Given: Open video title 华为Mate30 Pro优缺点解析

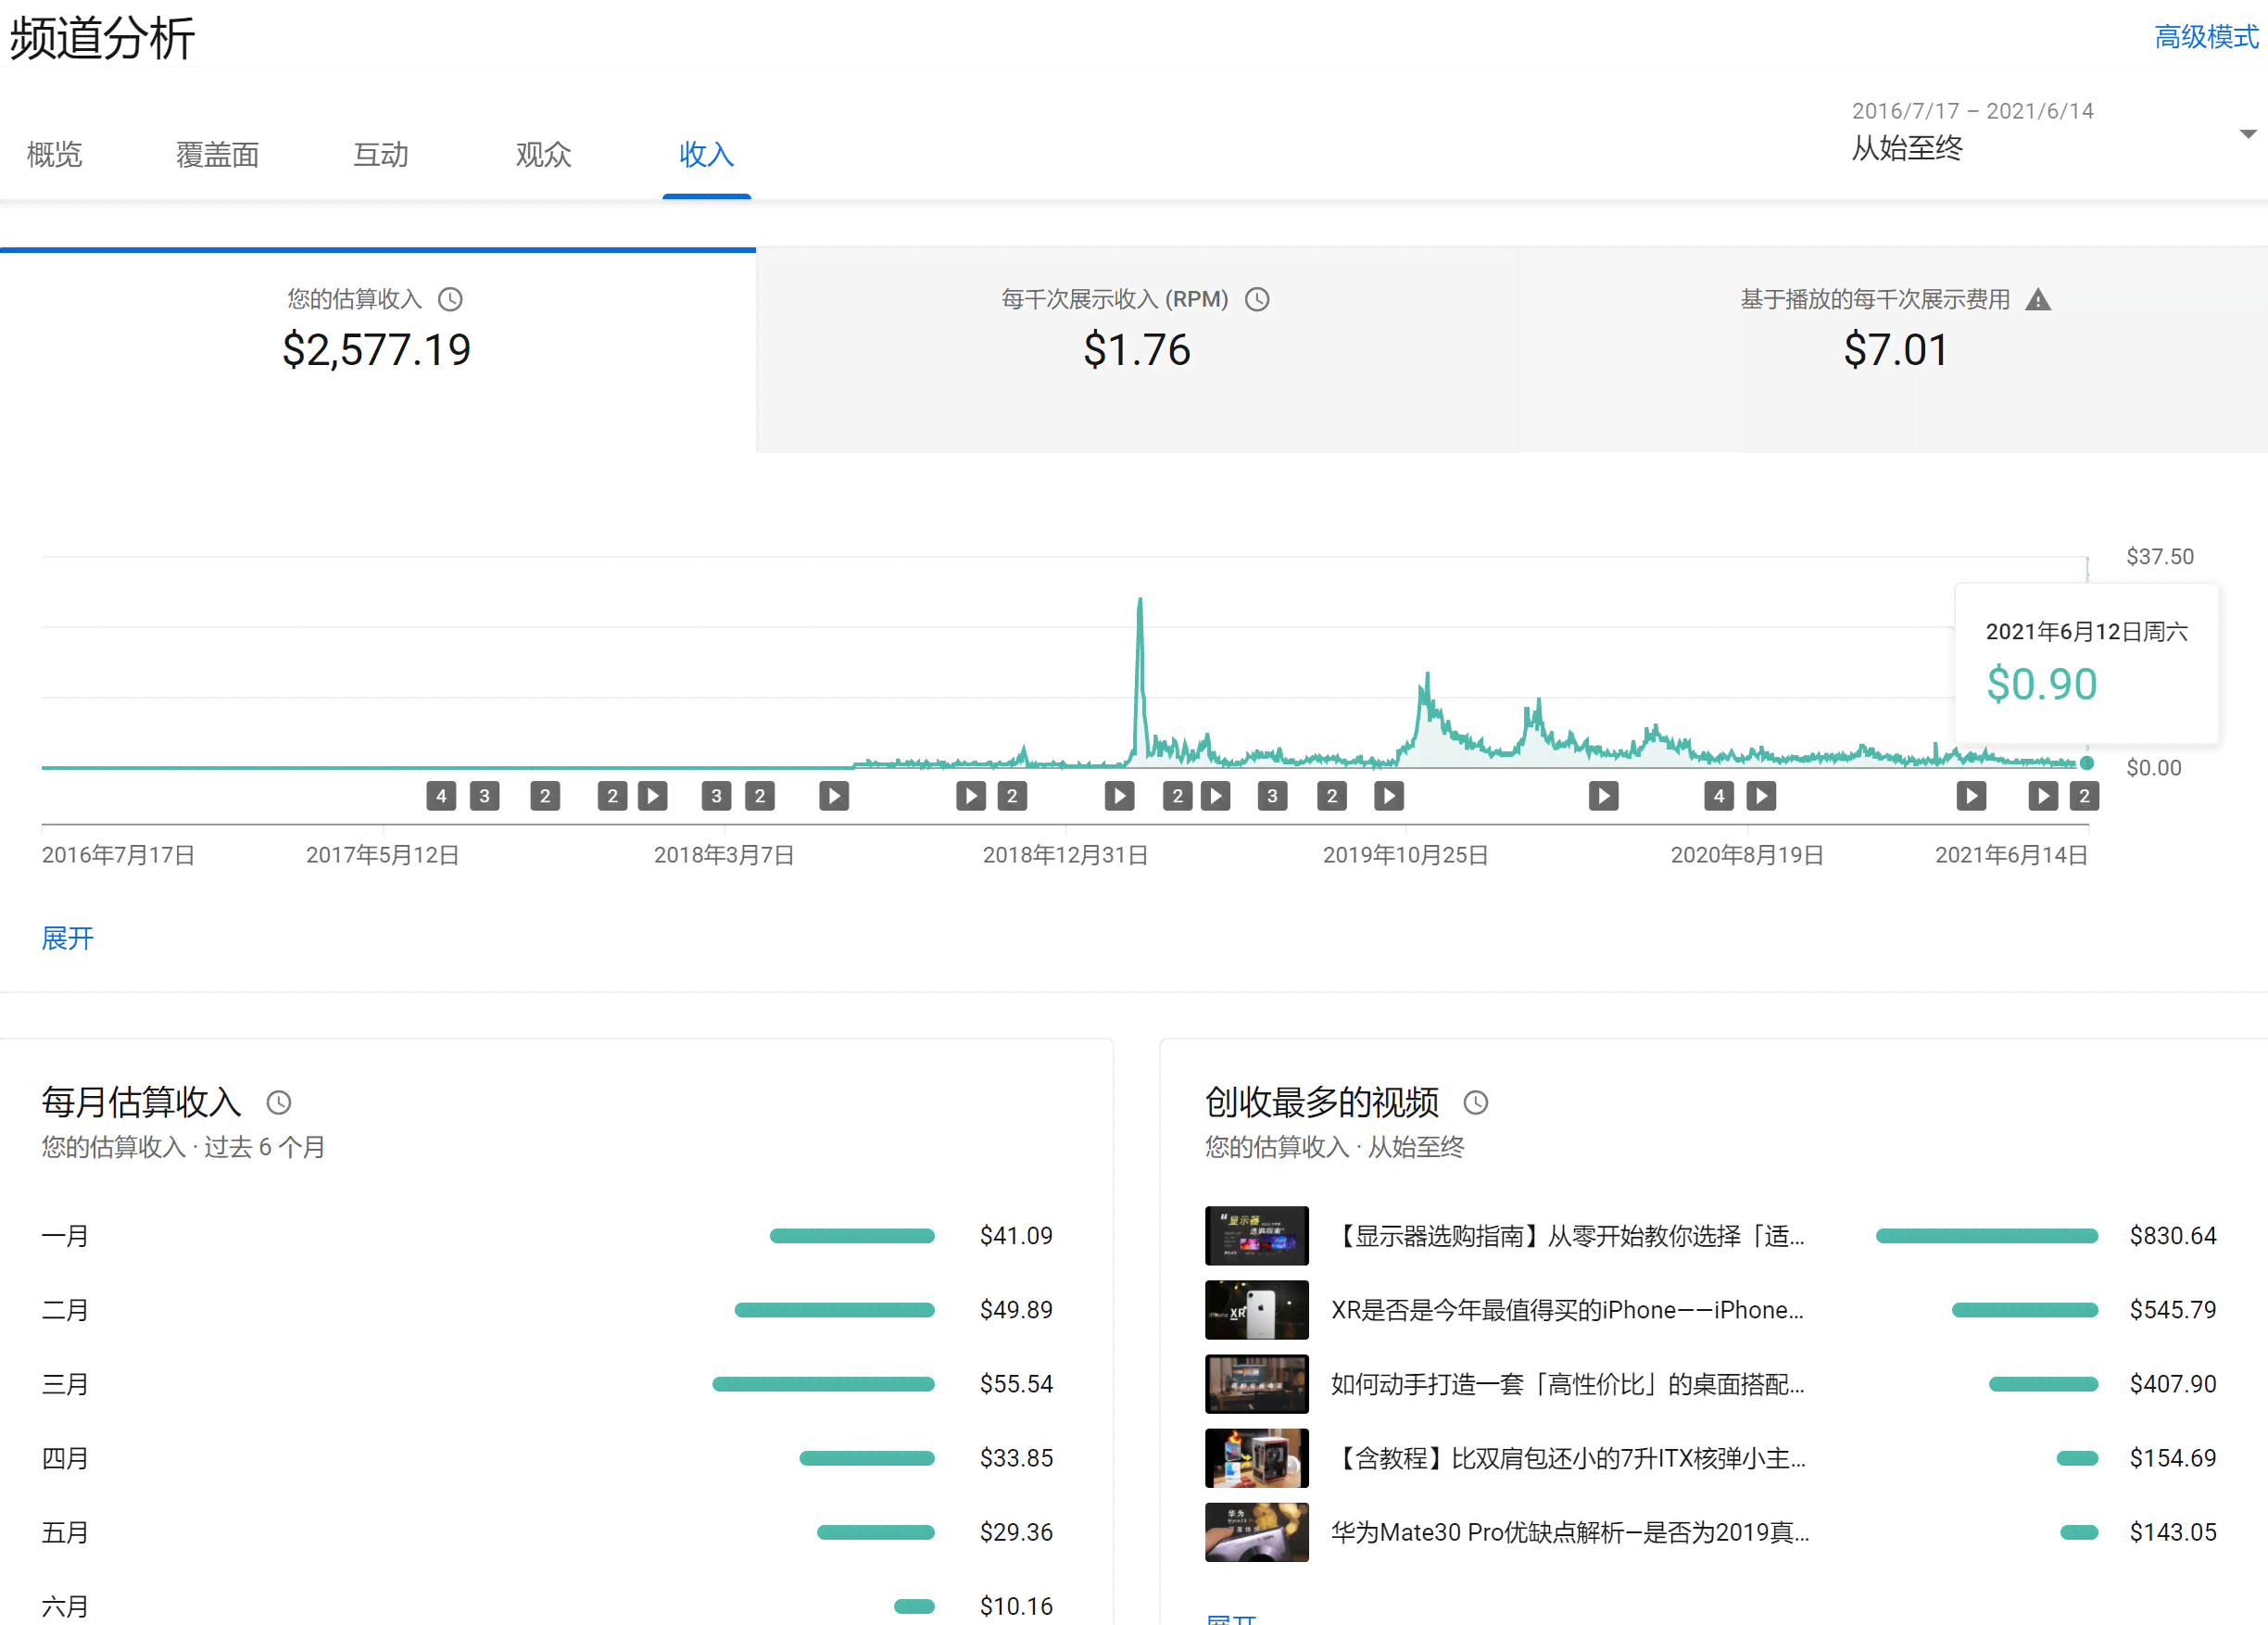Looking at the screenshot, I should pyautogui.click(x=1570, y=1532).
